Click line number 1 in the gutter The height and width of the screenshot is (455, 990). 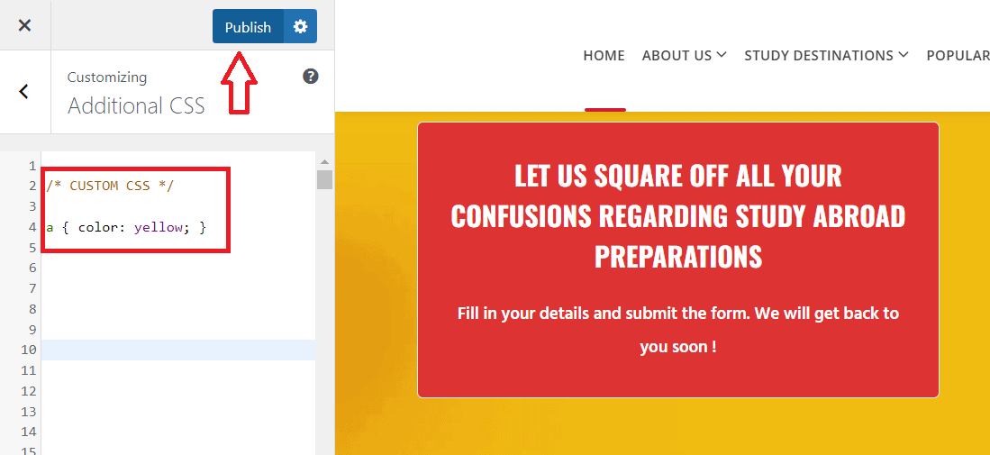pos(32,167)
